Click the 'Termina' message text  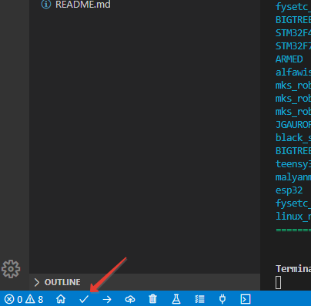coord(293,269)
